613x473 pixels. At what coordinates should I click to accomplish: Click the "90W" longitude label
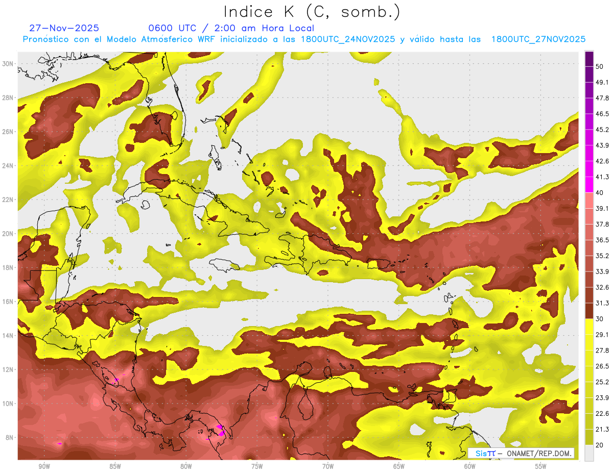[x=44, y=466]
